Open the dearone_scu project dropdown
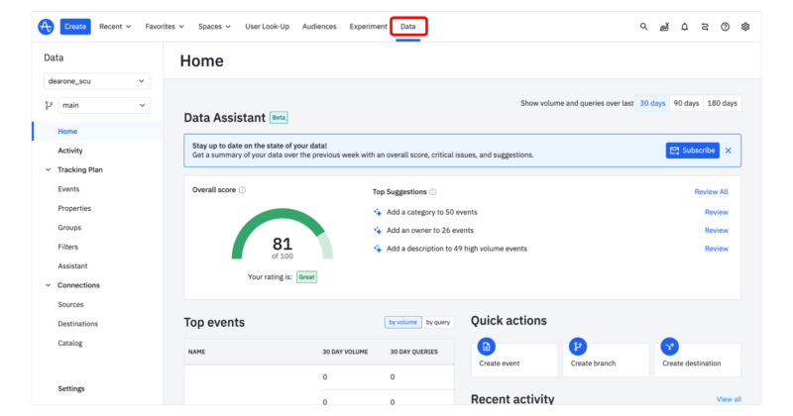The image size is (793, 416). pyautogui.click(x=97, y=81)
